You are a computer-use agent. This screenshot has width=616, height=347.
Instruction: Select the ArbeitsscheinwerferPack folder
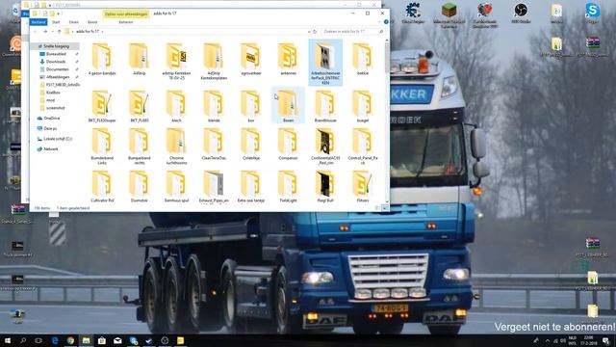(x=325, y=62)
